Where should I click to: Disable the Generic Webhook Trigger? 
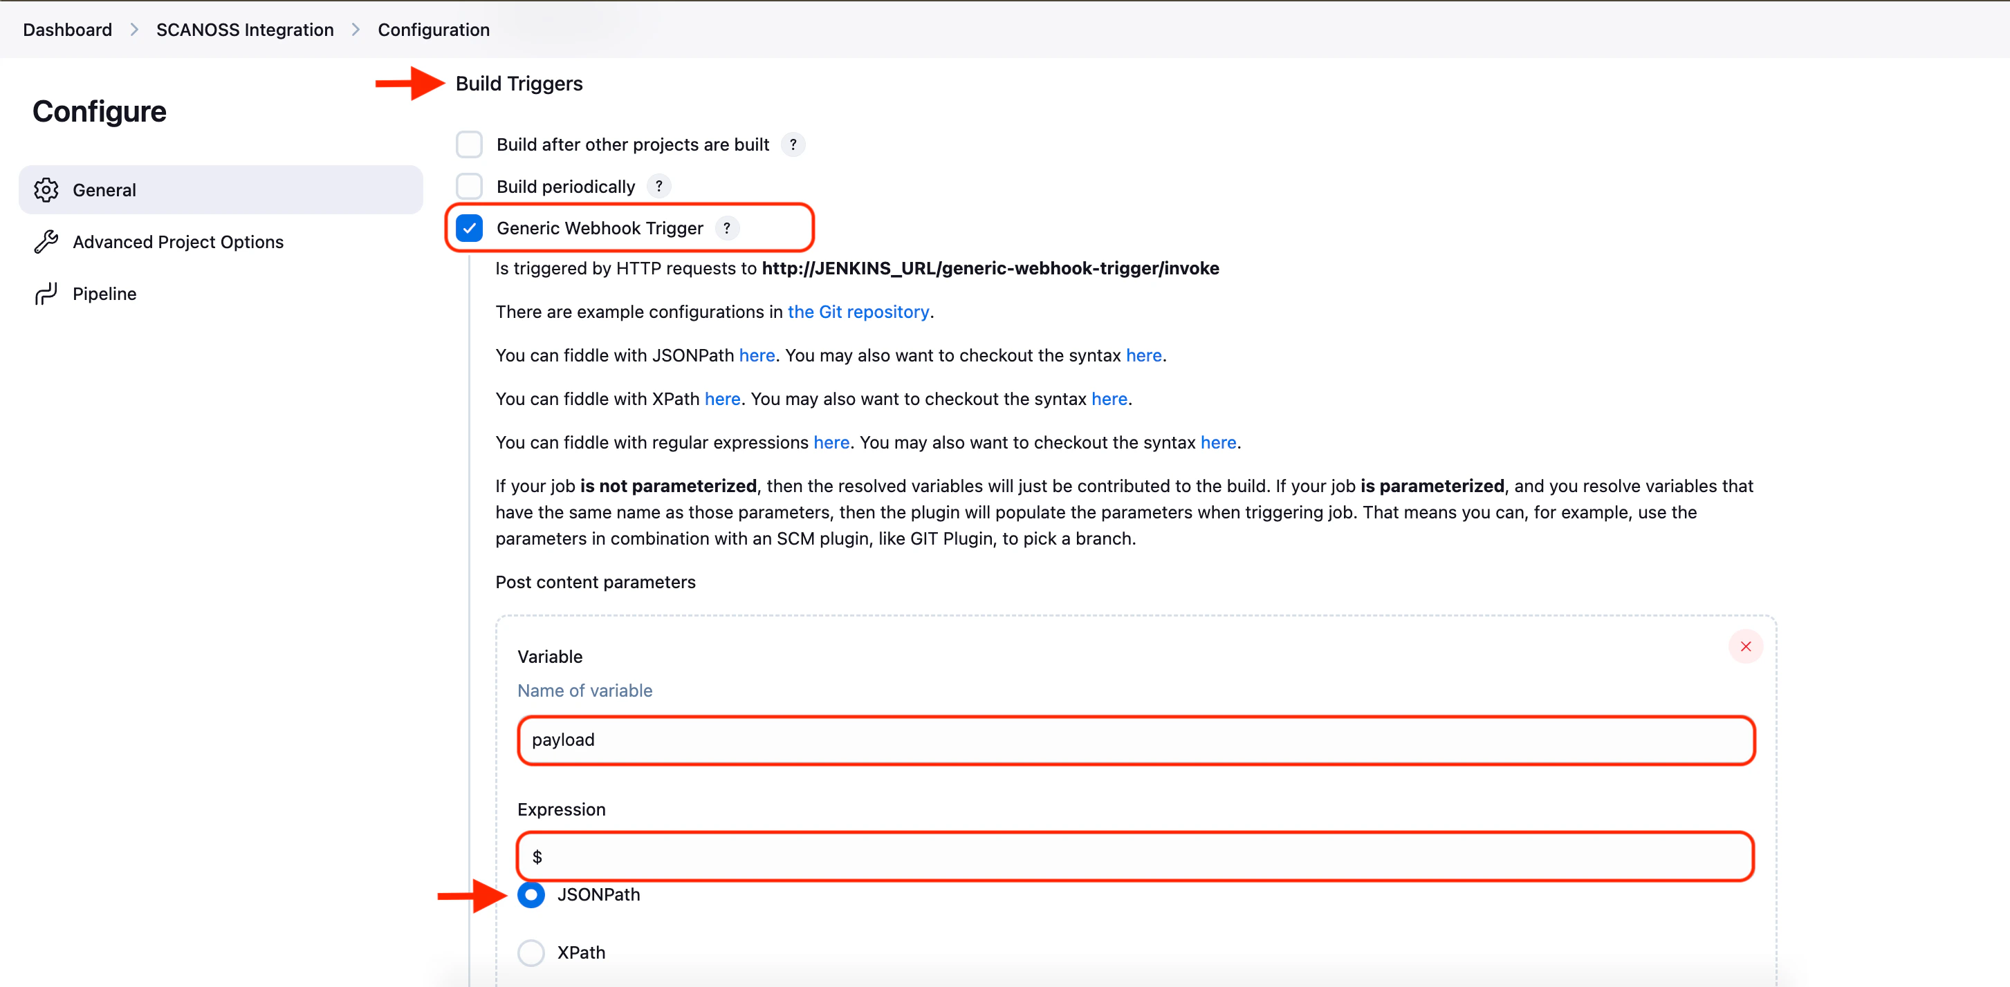pos(469,227)
